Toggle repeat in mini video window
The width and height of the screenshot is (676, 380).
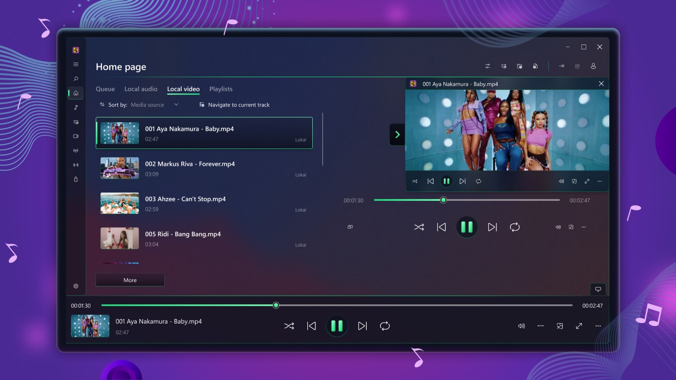point(478,181)
